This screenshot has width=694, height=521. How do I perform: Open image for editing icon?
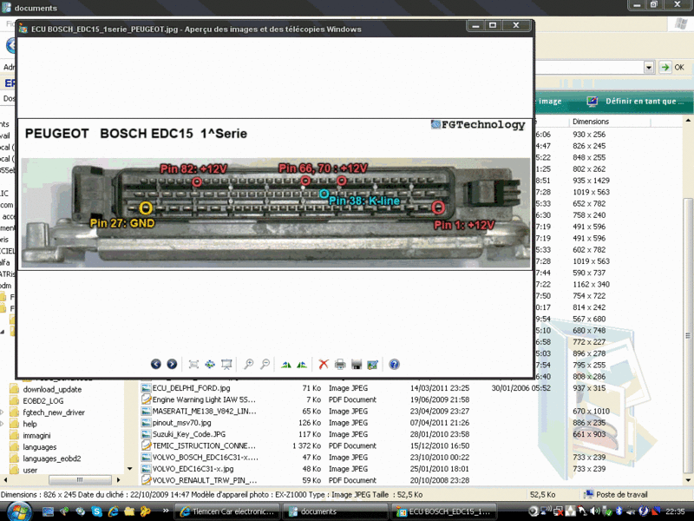click(373, 364)
